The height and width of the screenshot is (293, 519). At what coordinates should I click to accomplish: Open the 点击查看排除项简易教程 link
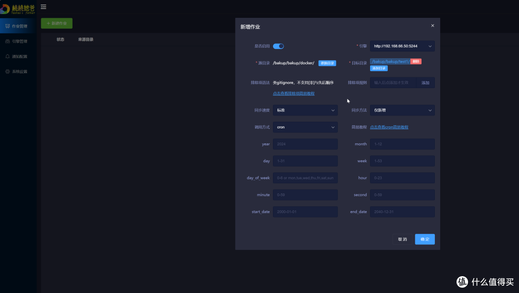[x=294, y=93]
